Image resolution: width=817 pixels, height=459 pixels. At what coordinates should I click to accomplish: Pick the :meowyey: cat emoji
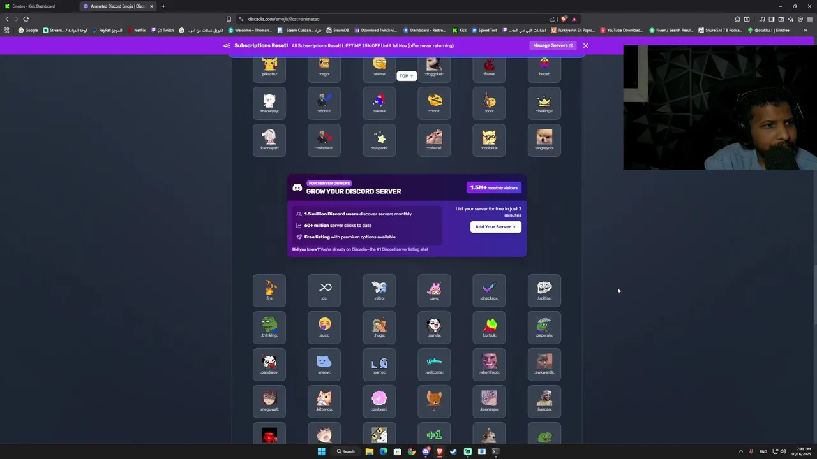click(269, 104)
